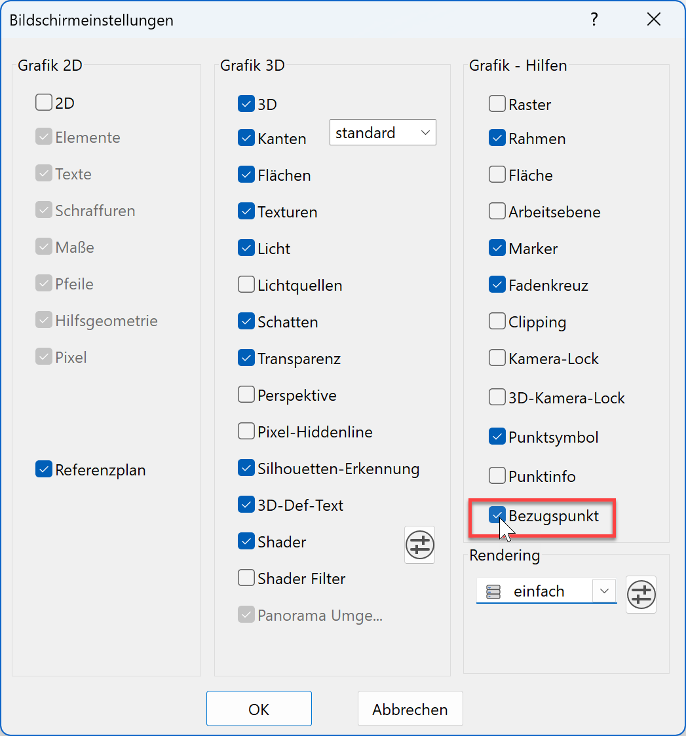The height and width of the screenshot is (736, 686).
Task: Click the question mark help icon
Action: click(x=594, y=20)
